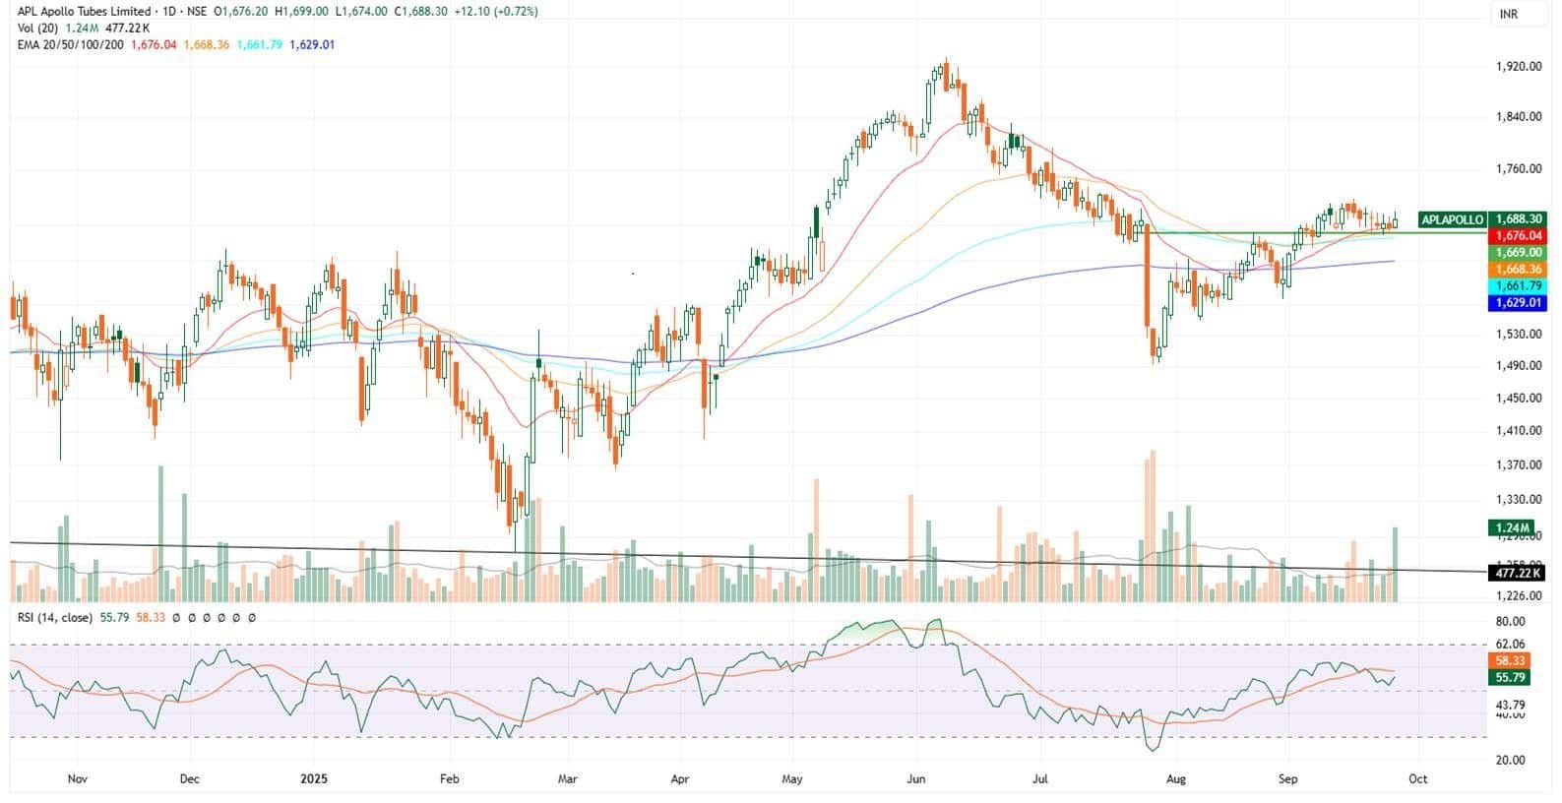Select the EMA 20/50/100/200 indicator legend

click(x=71, y=44)
